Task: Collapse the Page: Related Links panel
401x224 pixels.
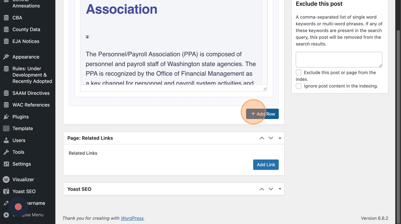Action: coord(280,138)
